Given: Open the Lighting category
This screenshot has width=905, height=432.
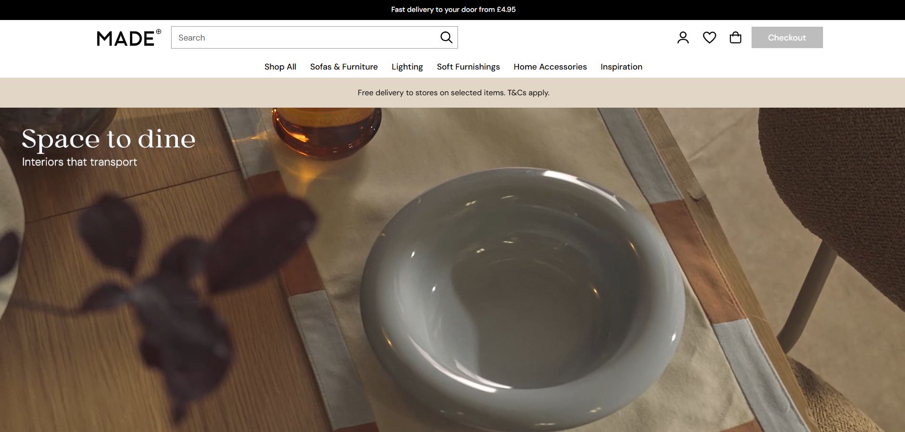Looking at the screenshot, I should tap(407, 67).
